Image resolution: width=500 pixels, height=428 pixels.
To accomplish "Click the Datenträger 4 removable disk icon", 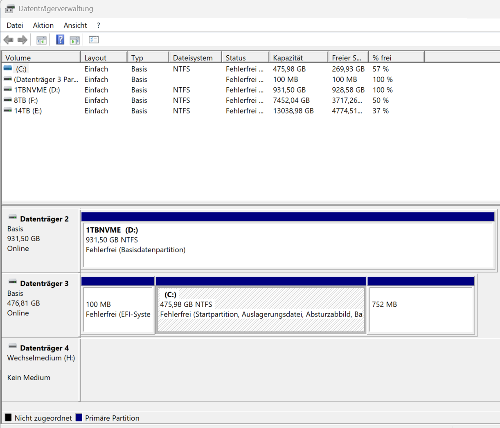I will point(13,346).
